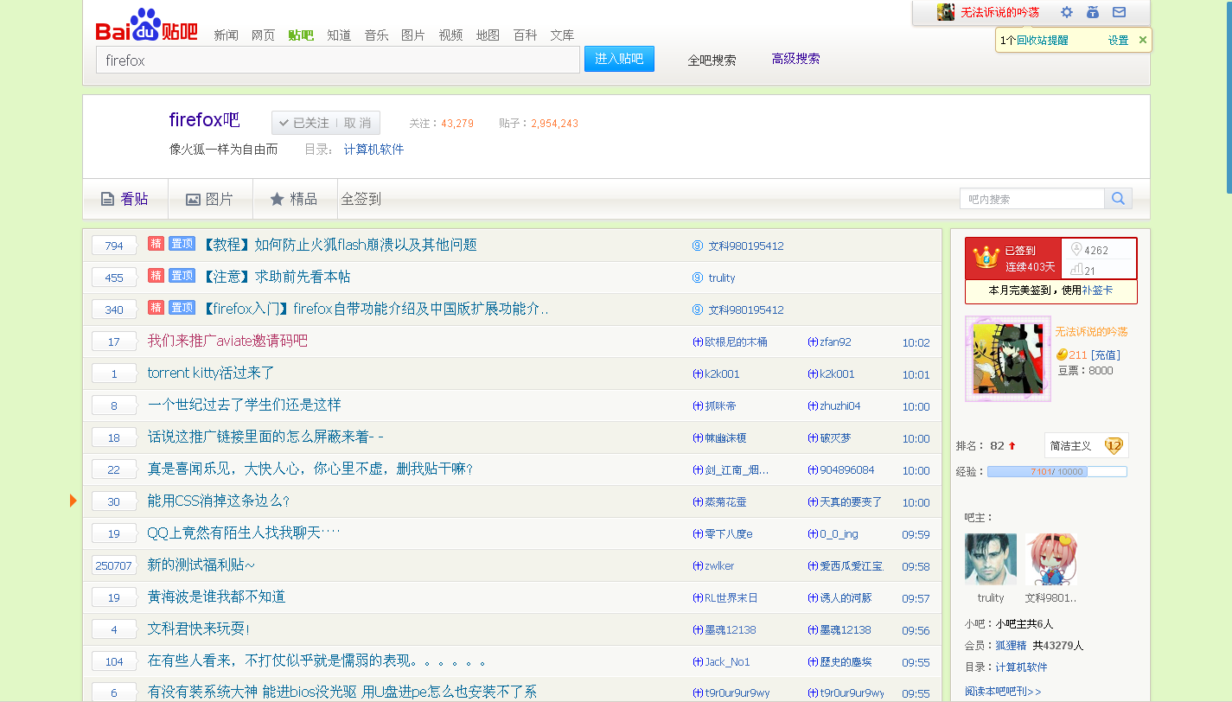Focus the main search field containing firefox
Image resolution: width=1232 pixels, height=702 pixels.
pyautogui.click(x=337, y=60)
